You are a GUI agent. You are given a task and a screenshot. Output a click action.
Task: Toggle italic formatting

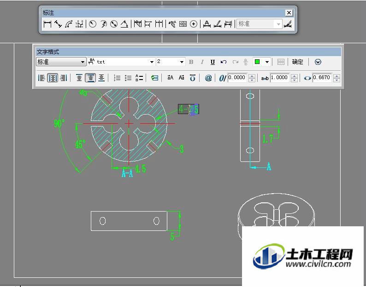tap(202, 62)
